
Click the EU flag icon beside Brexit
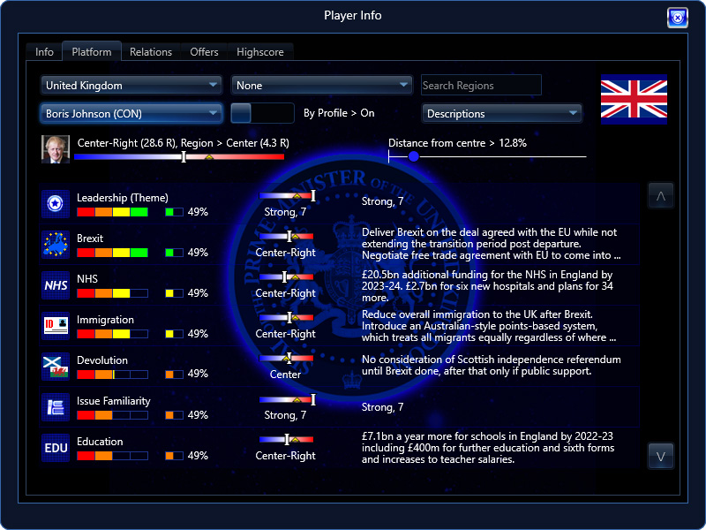(x=55, y=246)
